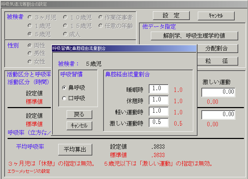Open the 粒径 settings button
The image size is (248, 179).
pos(217,61)
